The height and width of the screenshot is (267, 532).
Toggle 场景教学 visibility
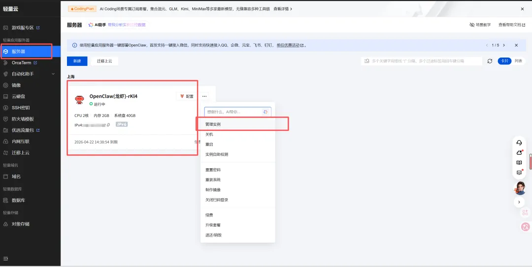tap(480, 25)
